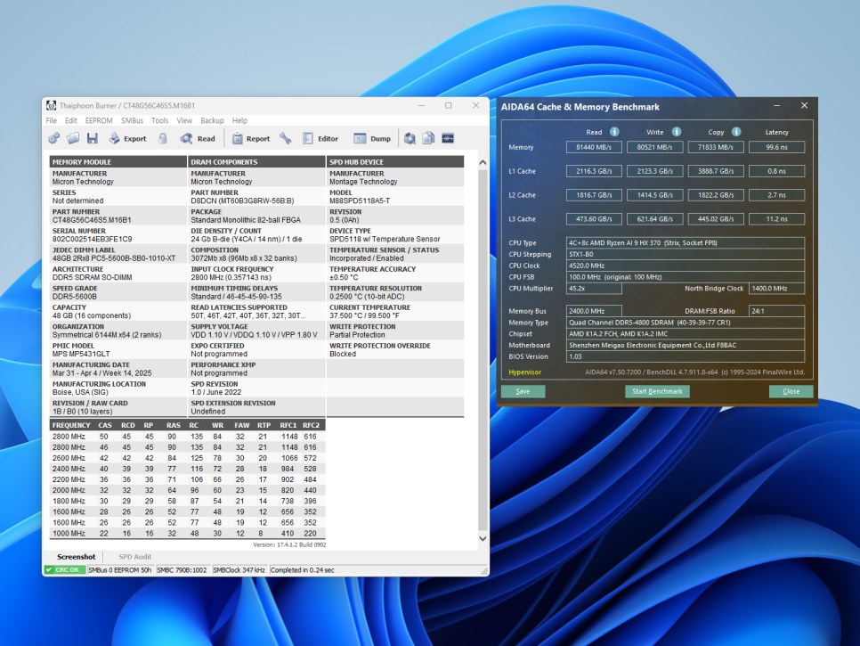Open the EEPROM menu
Image resolution: width=860 pixels, height=646 pixels.
coord(99,121)
